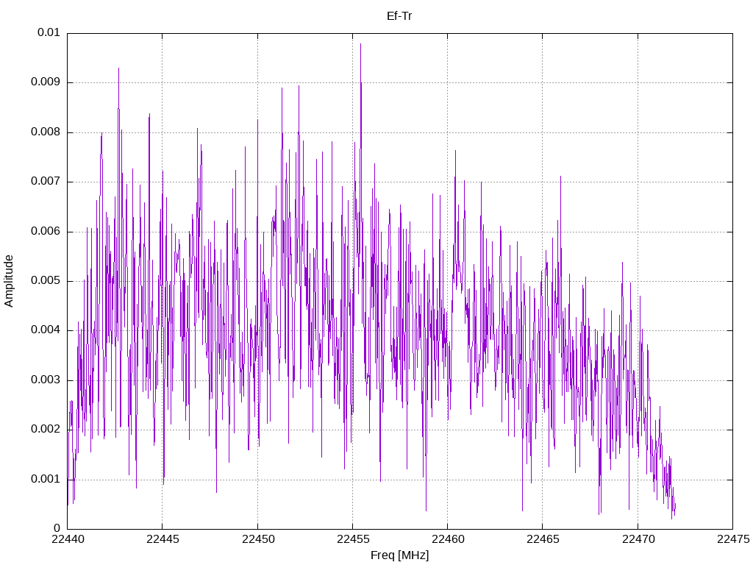Click the 'Freq [MHz]' x-axis label
Image resolution: width=753 pixels, height=565 pixels.
point(399,555)
